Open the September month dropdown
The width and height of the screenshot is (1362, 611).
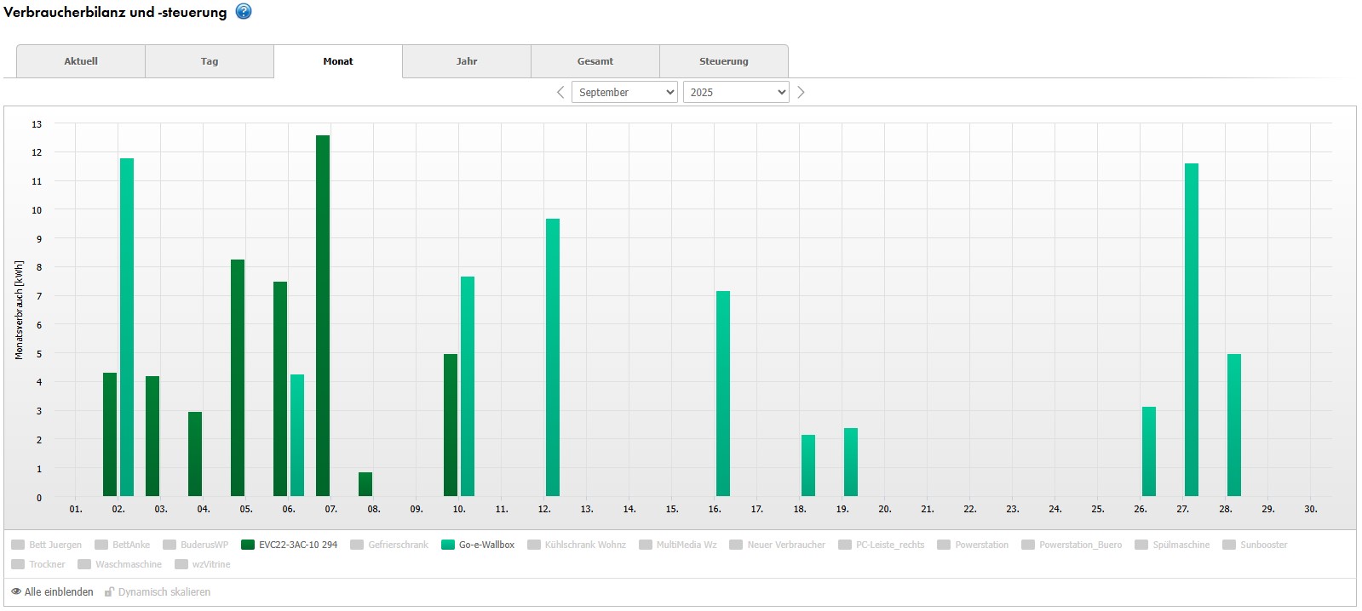(x=624, y=92)
